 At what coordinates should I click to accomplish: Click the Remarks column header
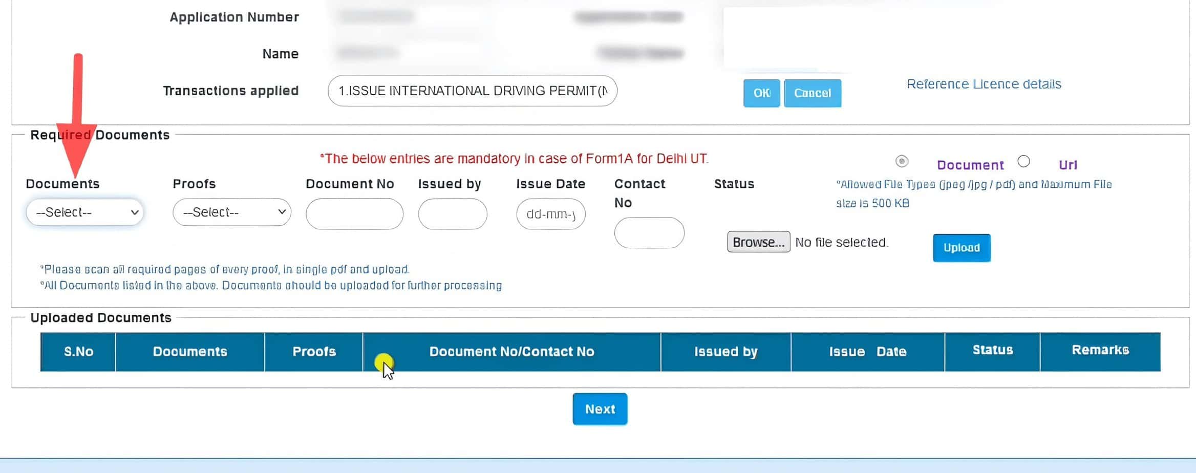pos(1100,351)
